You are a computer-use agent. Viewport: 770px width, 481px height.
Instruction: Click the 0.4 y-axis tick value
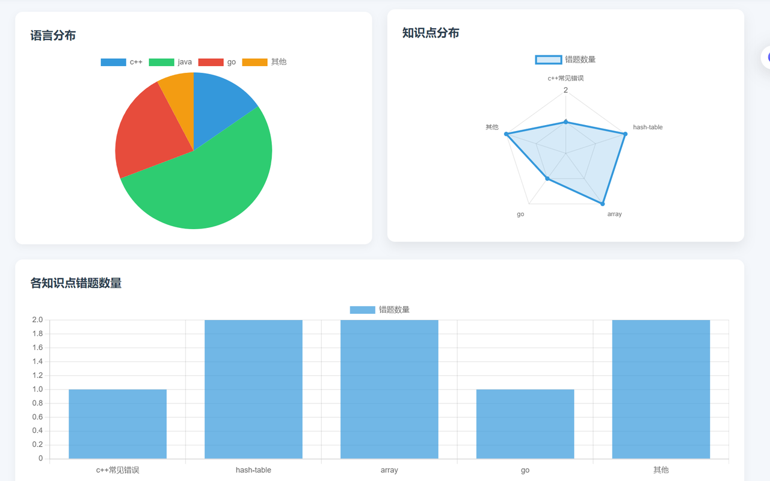click(37, 430)
